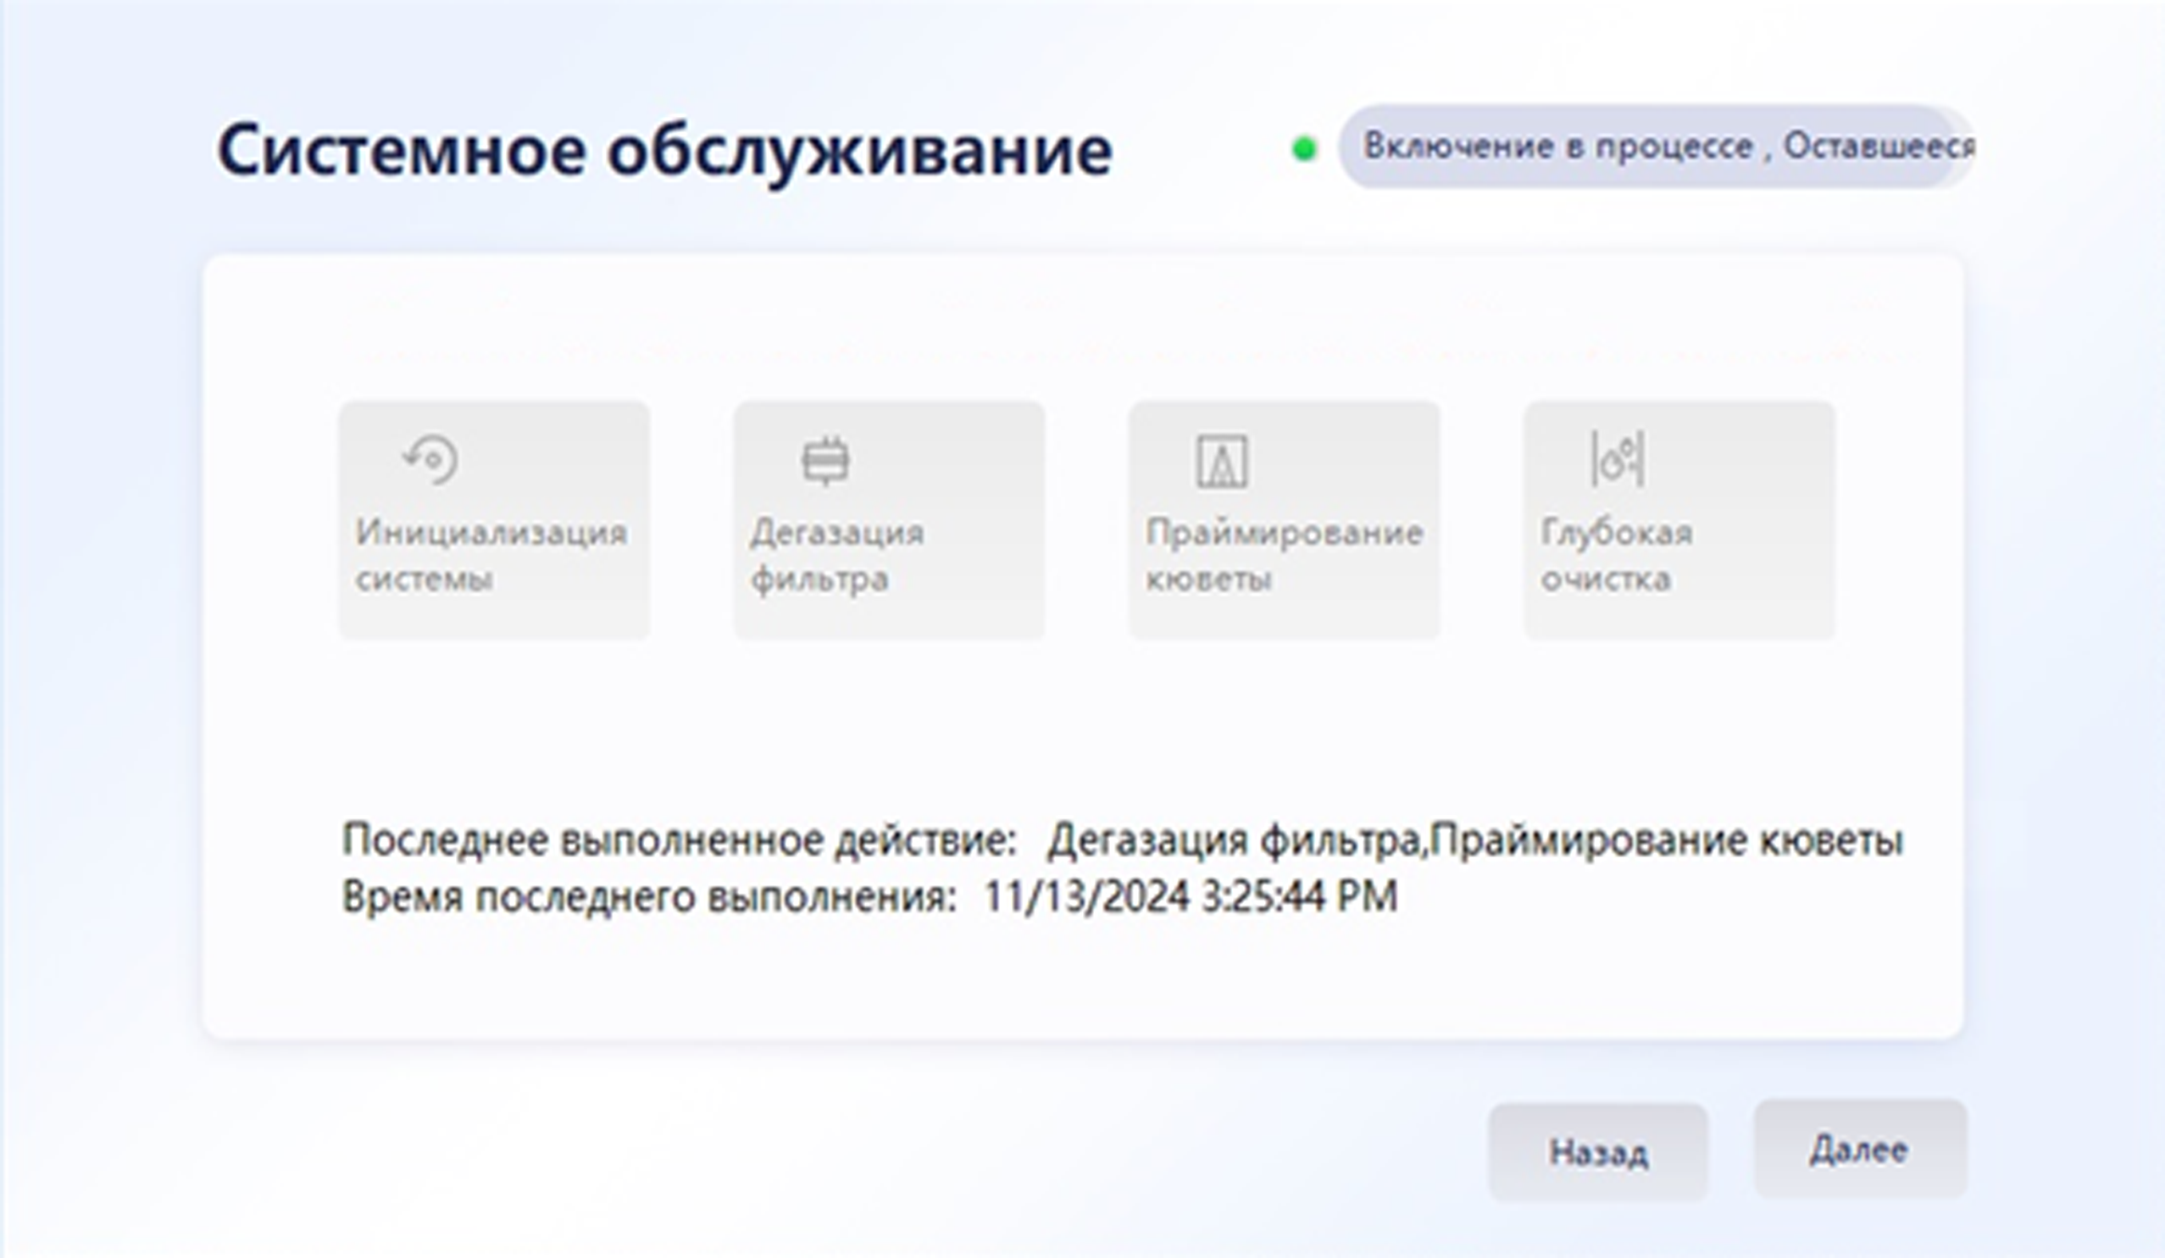The width and height of the screenshot is (2165, 1258).
Task: Click the Инициализация системы circular arrow icon
Action: [x=431, y=460]
